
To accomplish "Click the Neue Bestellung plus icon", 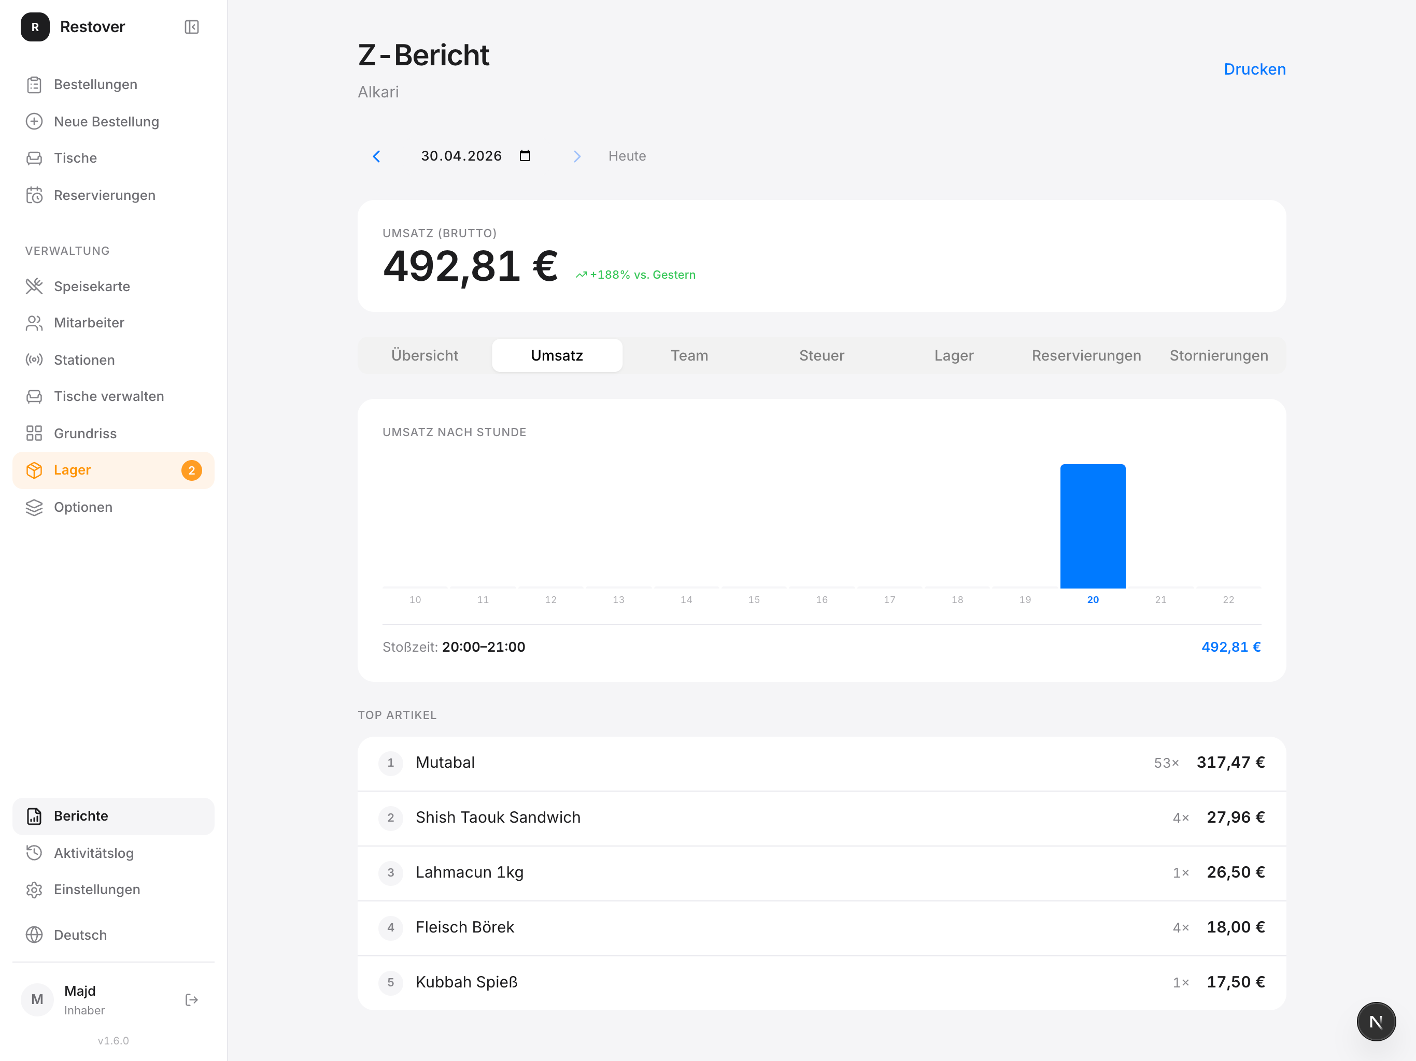I will click(34, 122).
